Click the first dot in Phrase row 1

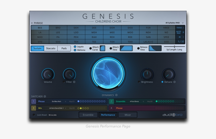(78, 101)
